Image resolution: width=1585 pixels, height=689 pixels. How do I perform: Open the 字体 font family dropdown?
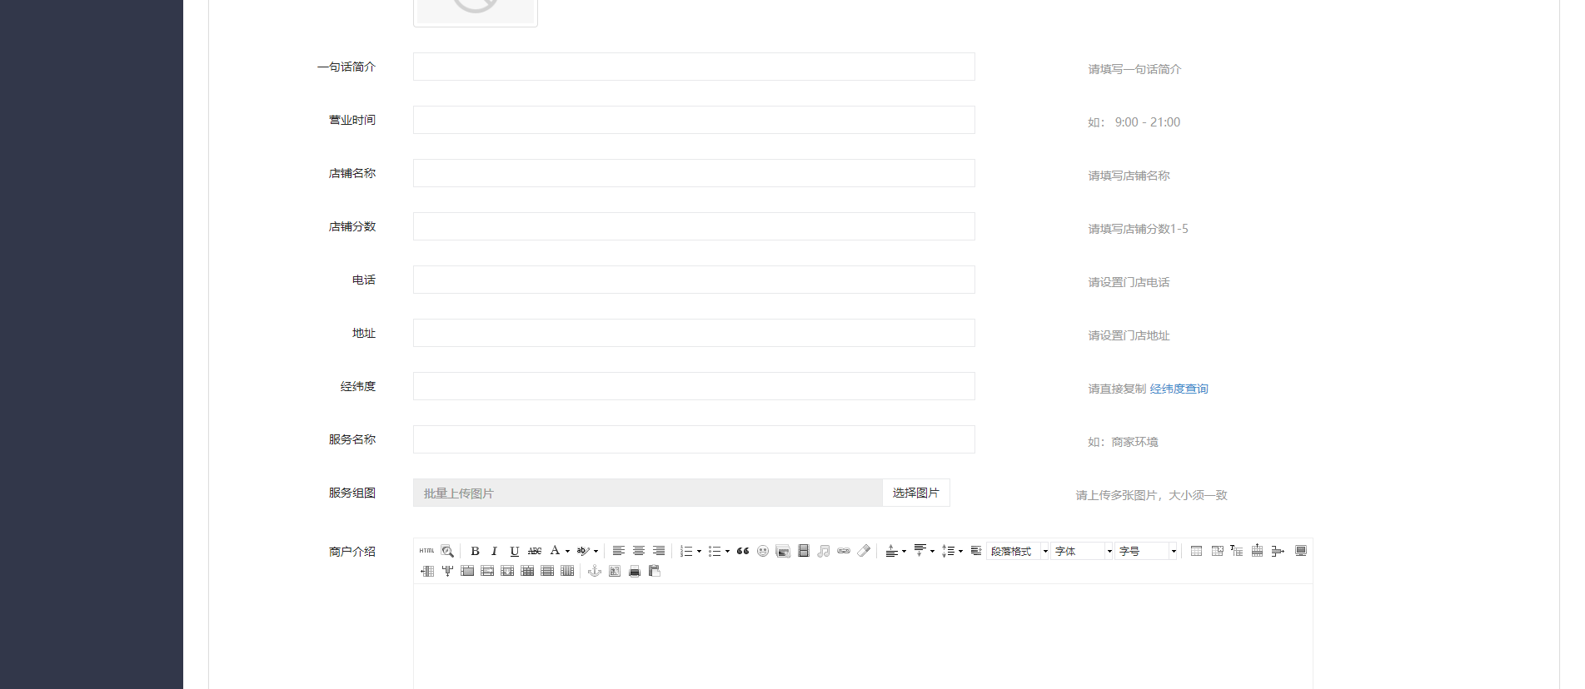(1081, 551)
